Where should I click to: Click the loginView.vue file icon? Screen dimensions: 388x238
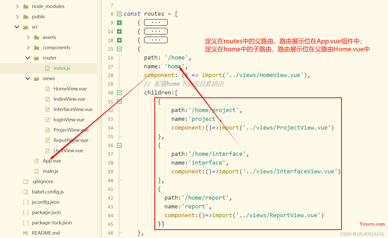[47, 120]
